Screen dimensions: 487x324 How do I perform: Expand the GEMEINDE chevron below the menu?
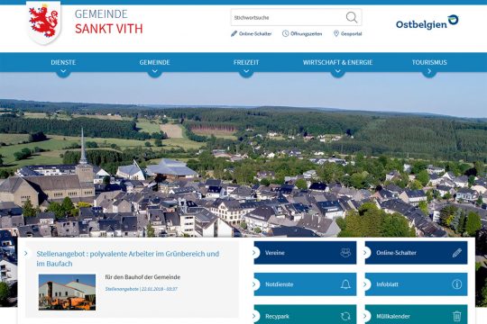point(155,72)
